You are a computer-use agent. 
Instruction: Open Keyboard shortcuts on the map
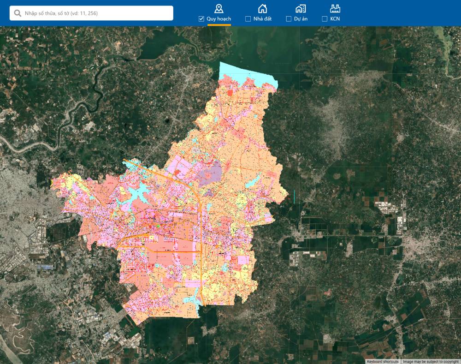(383, 361)
